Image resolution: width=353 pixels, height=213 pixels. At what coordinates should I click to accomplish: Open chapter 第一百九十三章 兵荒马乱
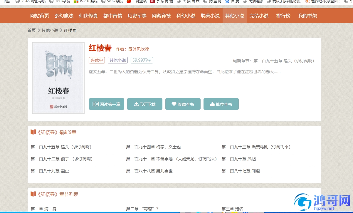256,147
